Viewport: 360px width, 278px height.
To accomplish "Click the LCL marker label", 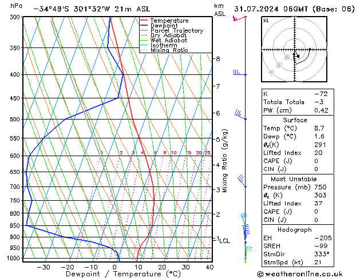I will (224, 241).
